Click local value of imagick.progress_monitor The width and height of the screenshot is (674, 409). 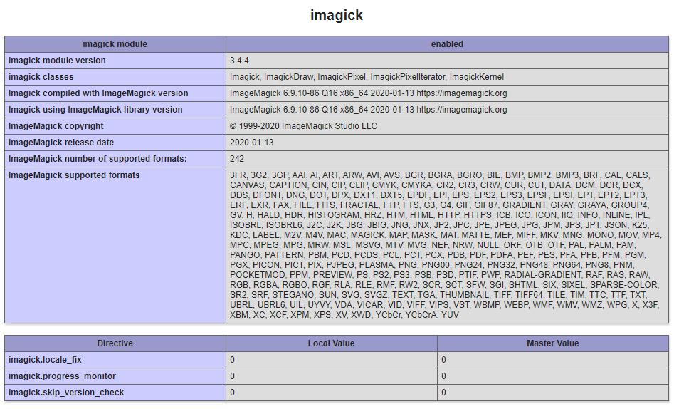tap(332, 376)
